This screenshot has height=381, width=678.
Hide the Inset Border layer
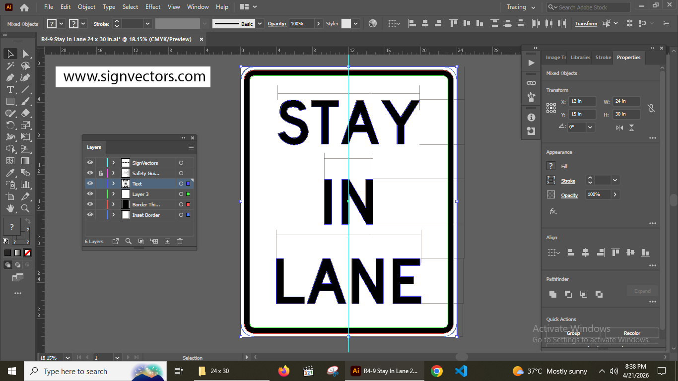(x=90, y=214)
